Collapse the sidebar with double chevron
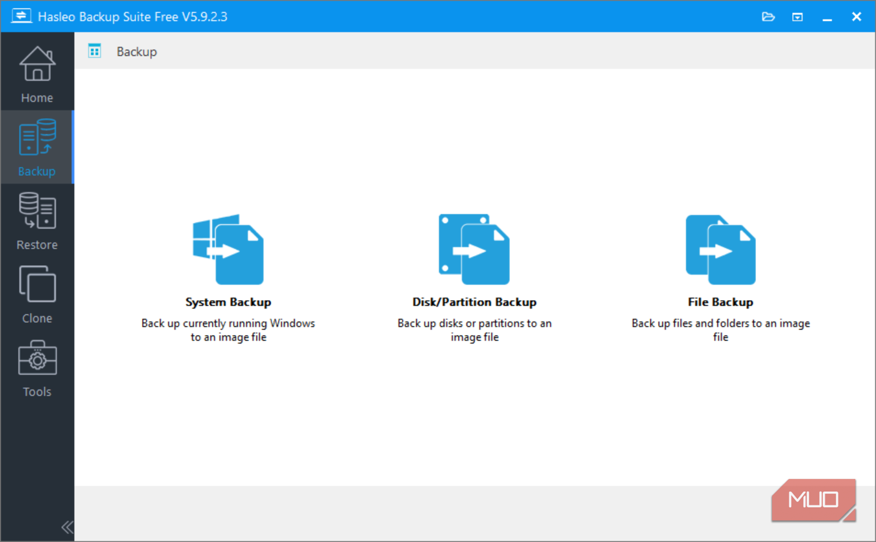Screen dimensions: 876x542 (x=67, y=527)
